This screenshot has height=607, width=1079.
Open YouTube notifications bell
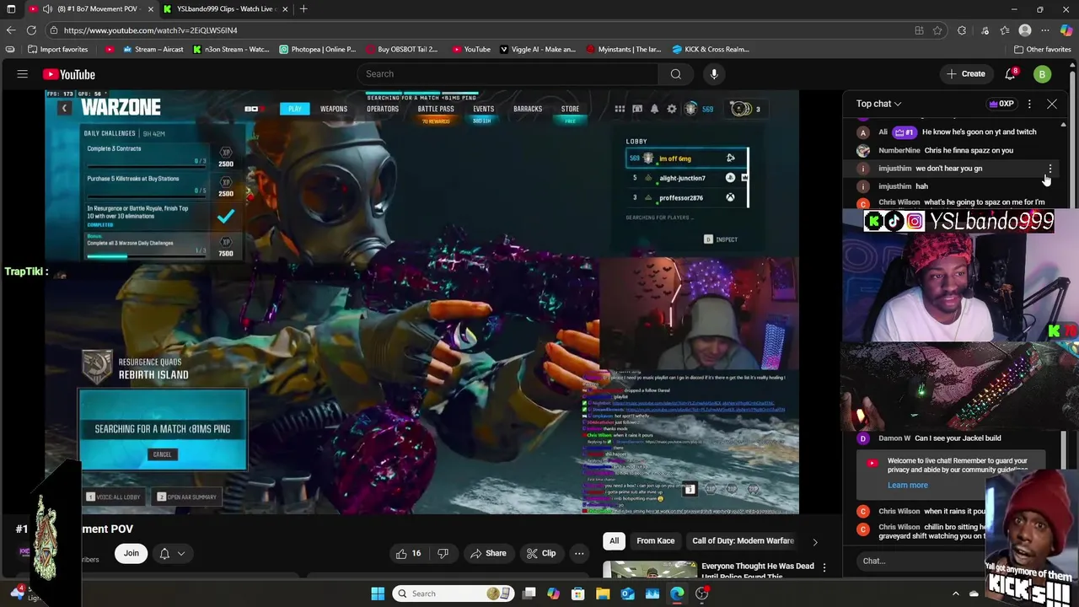click(1010, 74)
